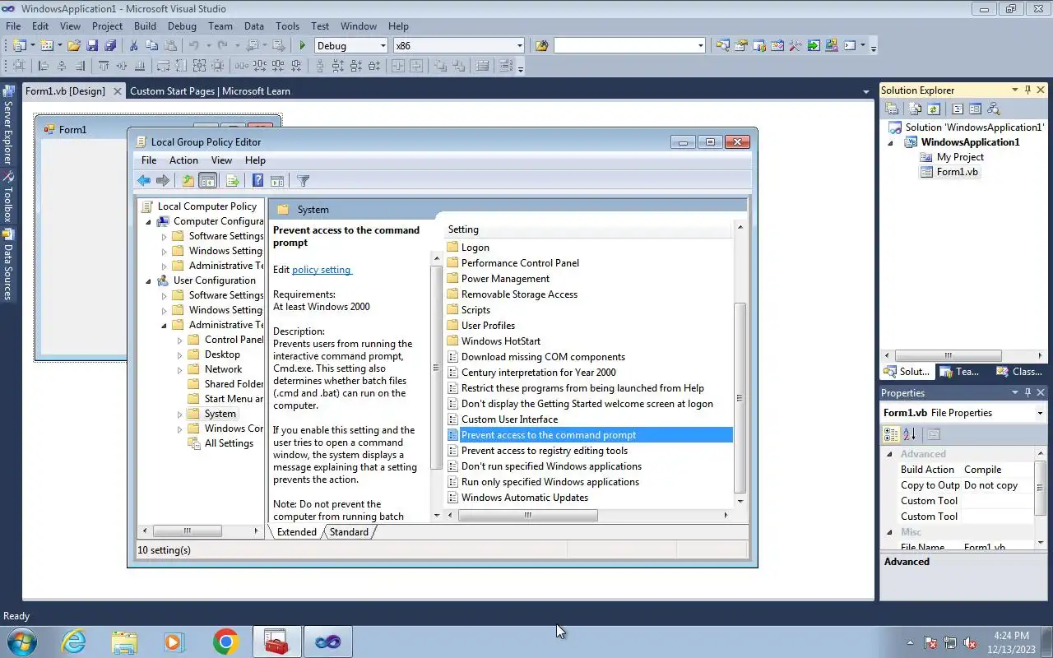Toggle the action pane icon
Viewport: 1053px width, 658px height.
[277, 181]
